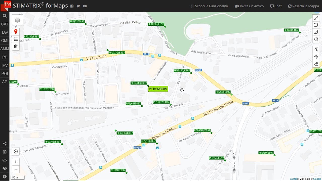The height and width of the screenshot is (181, 322).
Task: Select the move shapes tool
Action: pos(316,57)
